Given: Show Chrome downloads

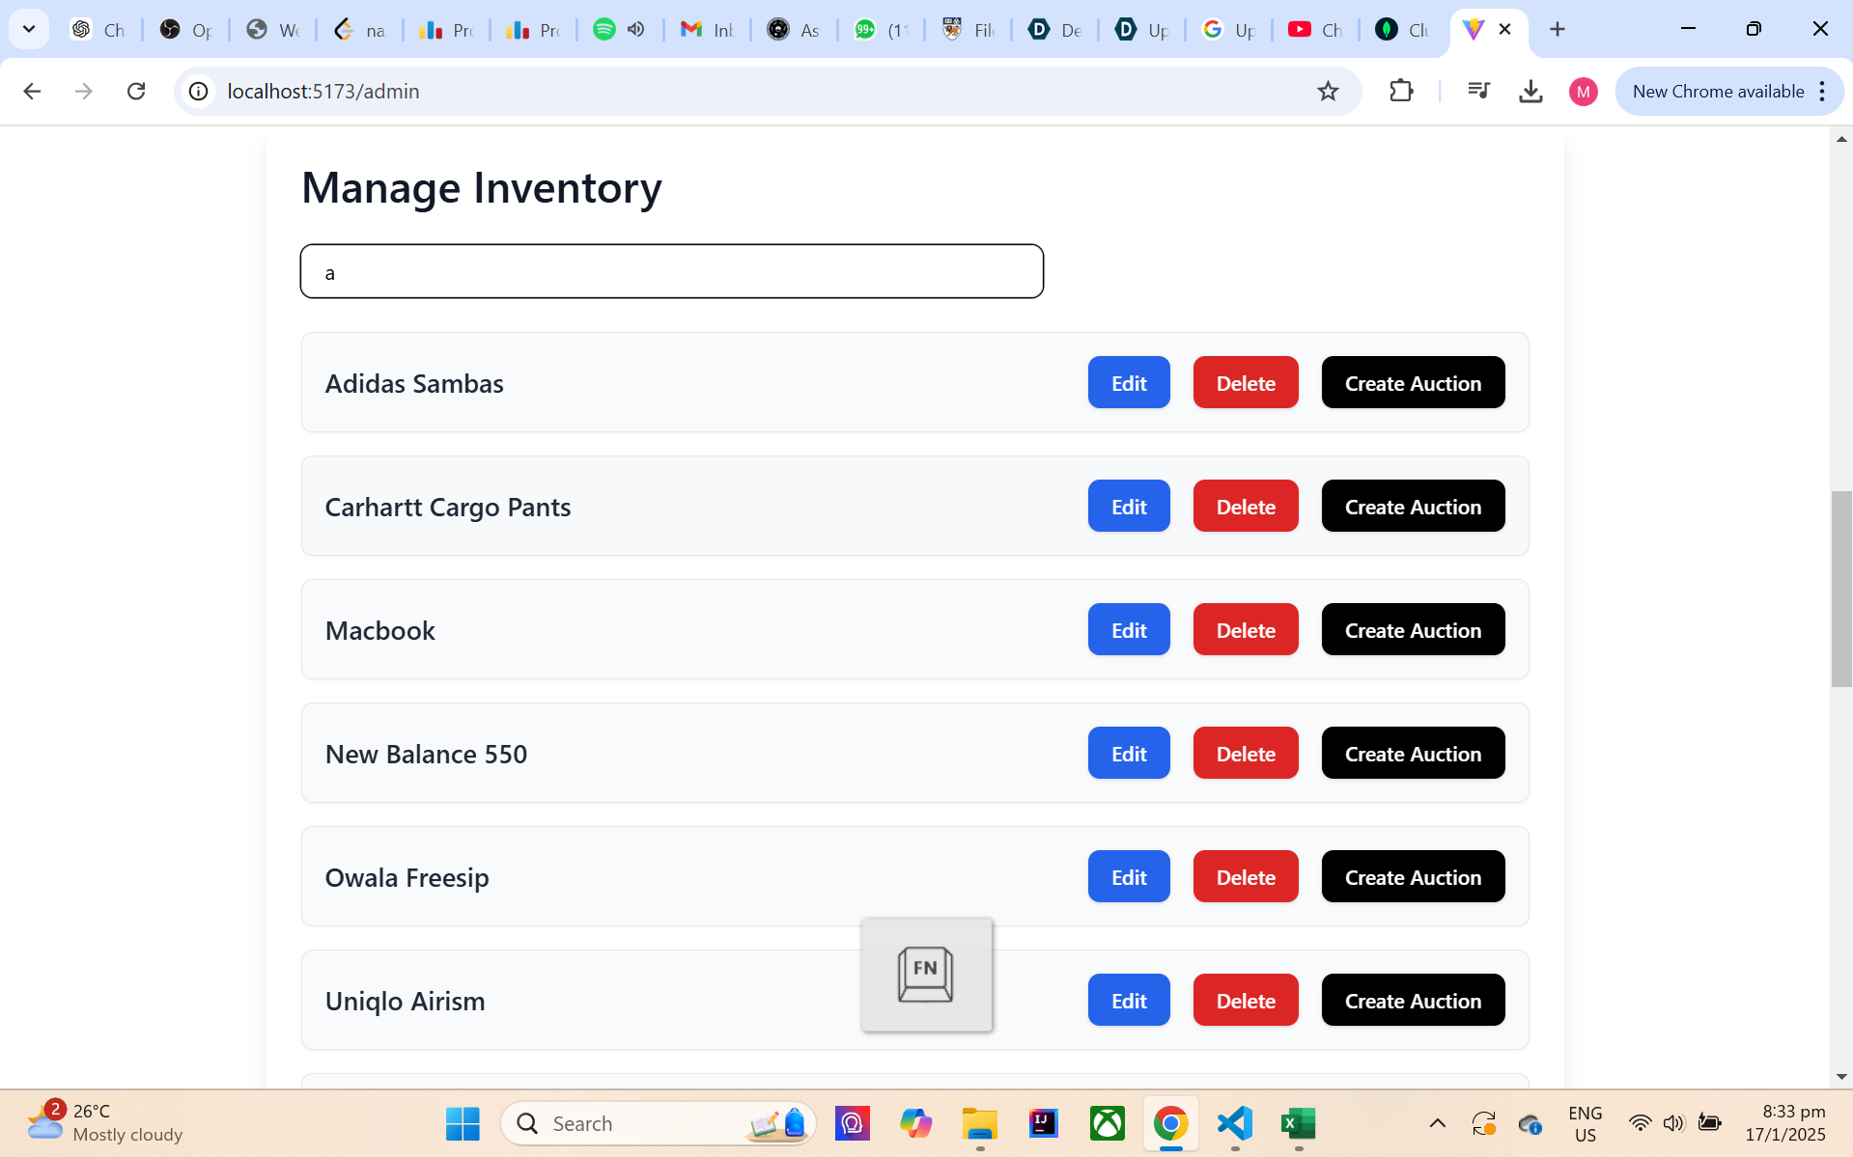Looking at the screenshot, I should click(1530, 91).
